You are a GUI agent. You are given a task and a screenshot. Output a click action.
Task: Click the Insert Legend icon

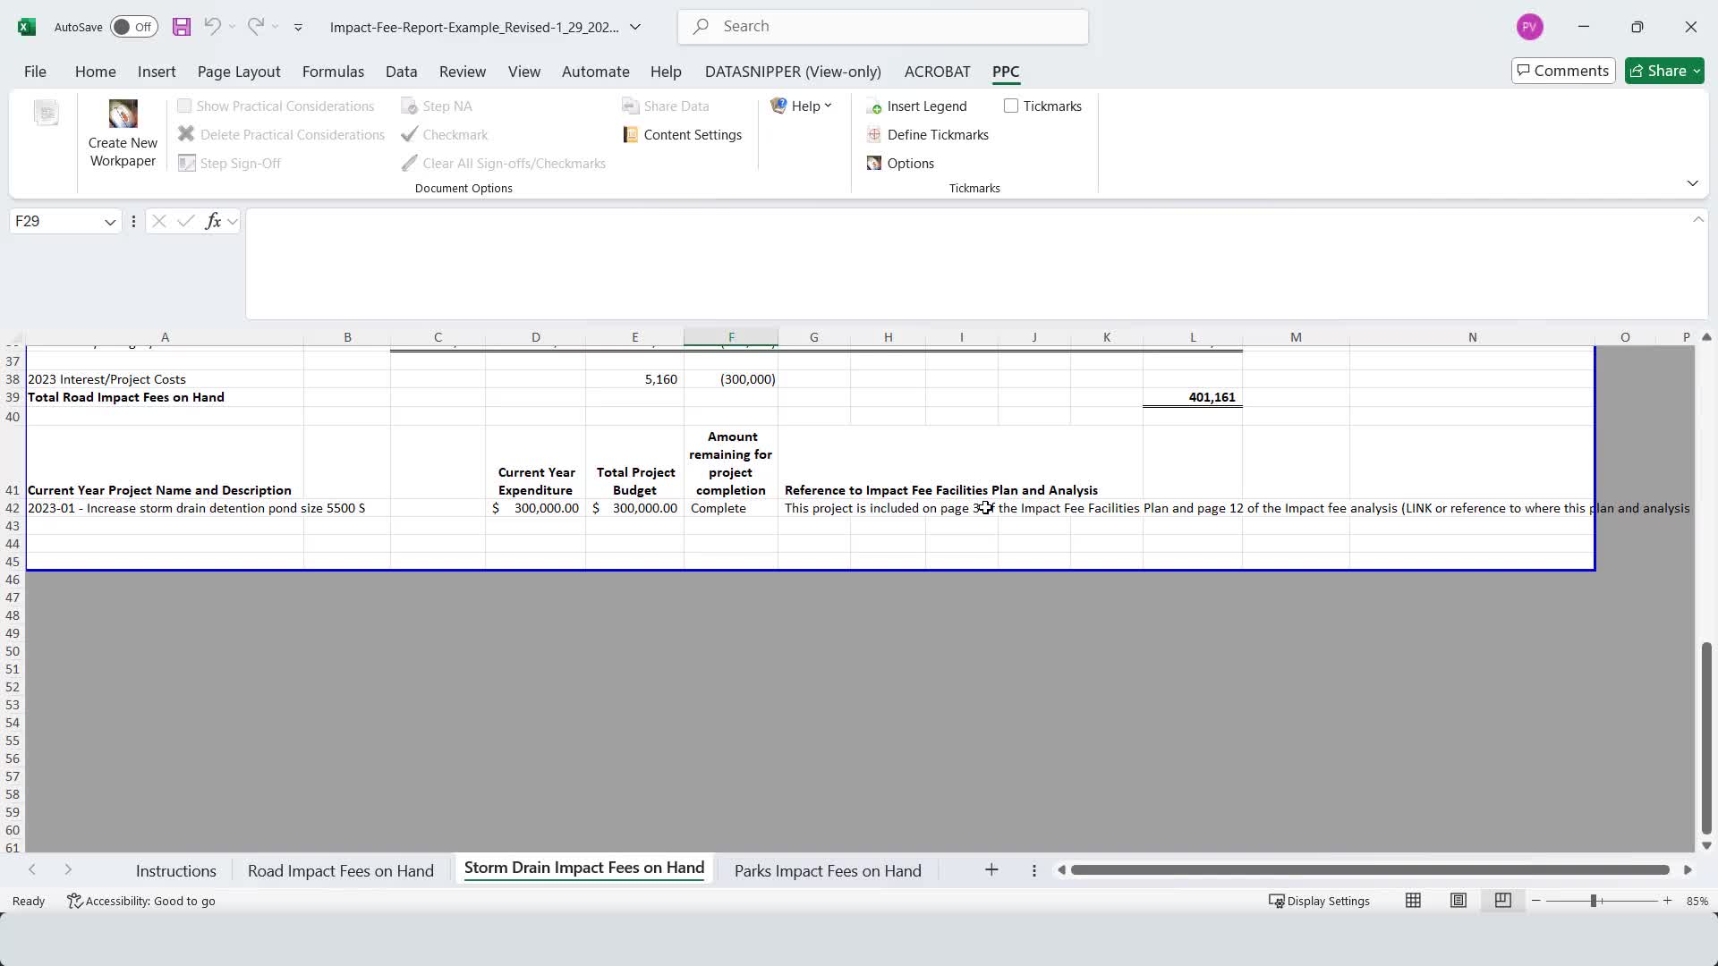point(874,106)
